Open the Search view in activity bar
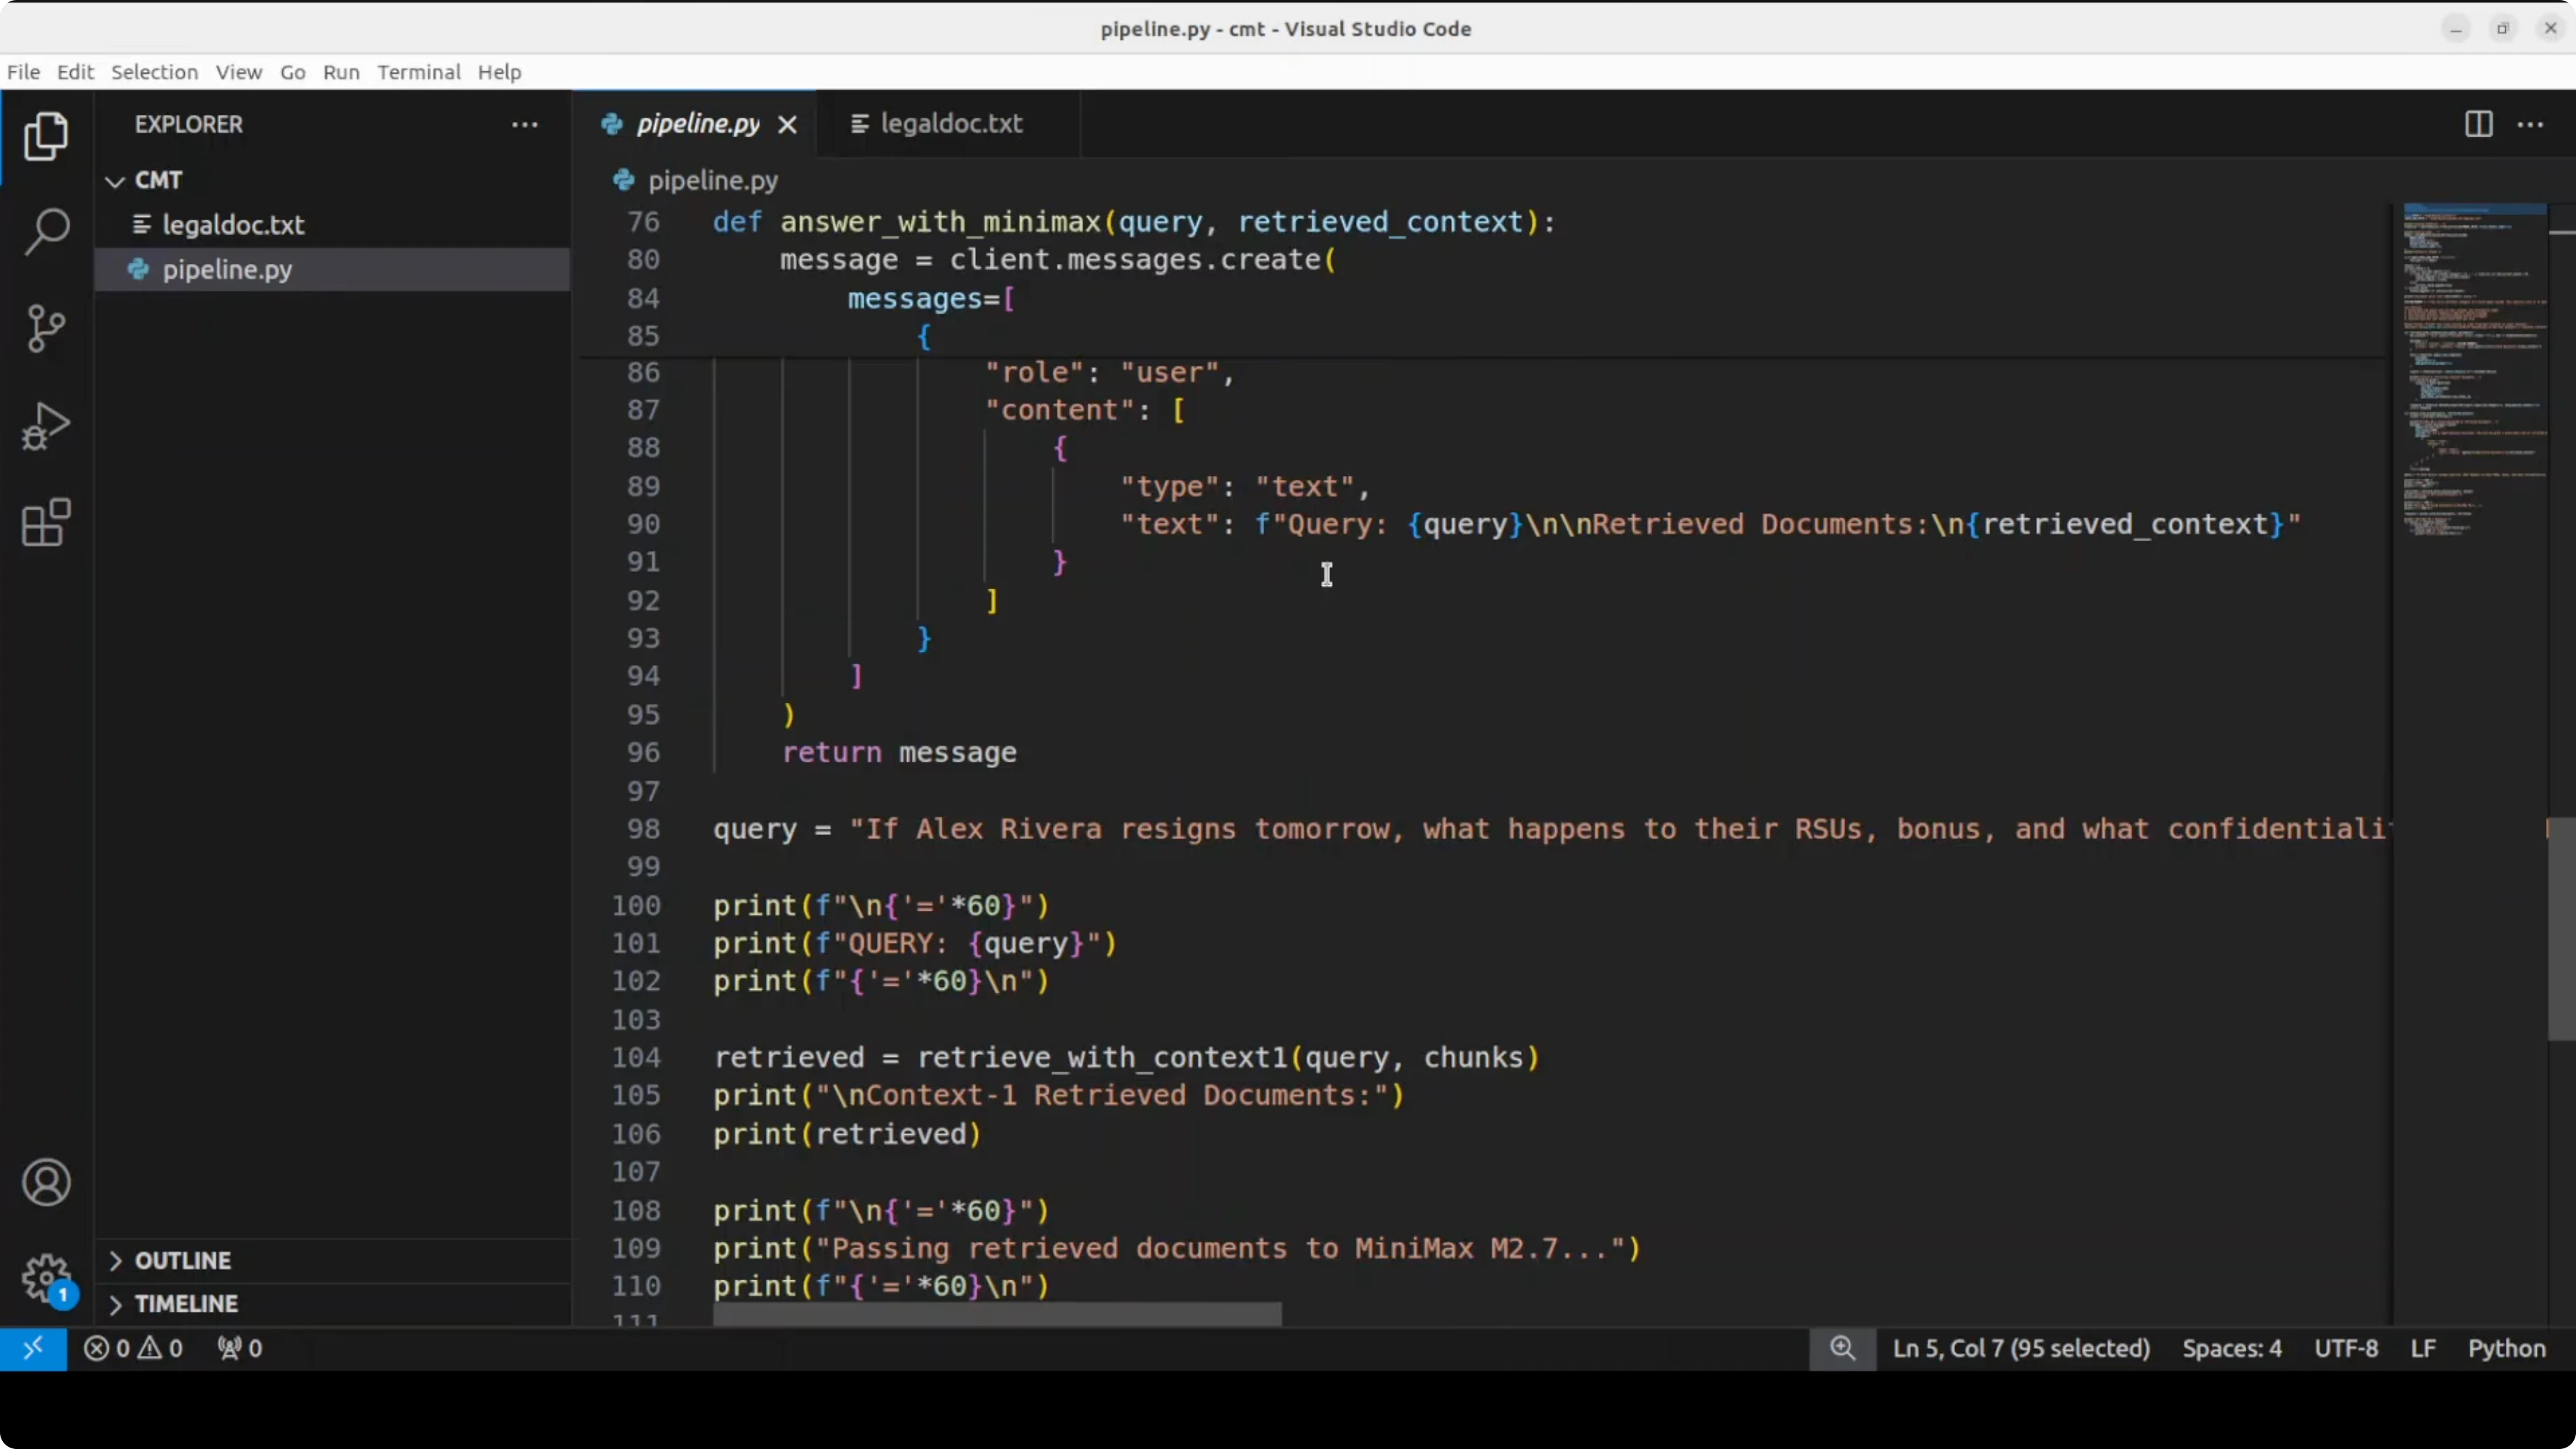 (46, 232)
